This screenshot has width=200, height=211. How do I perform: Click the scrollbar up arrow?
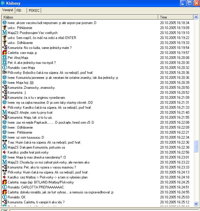[x=196, y=22]
